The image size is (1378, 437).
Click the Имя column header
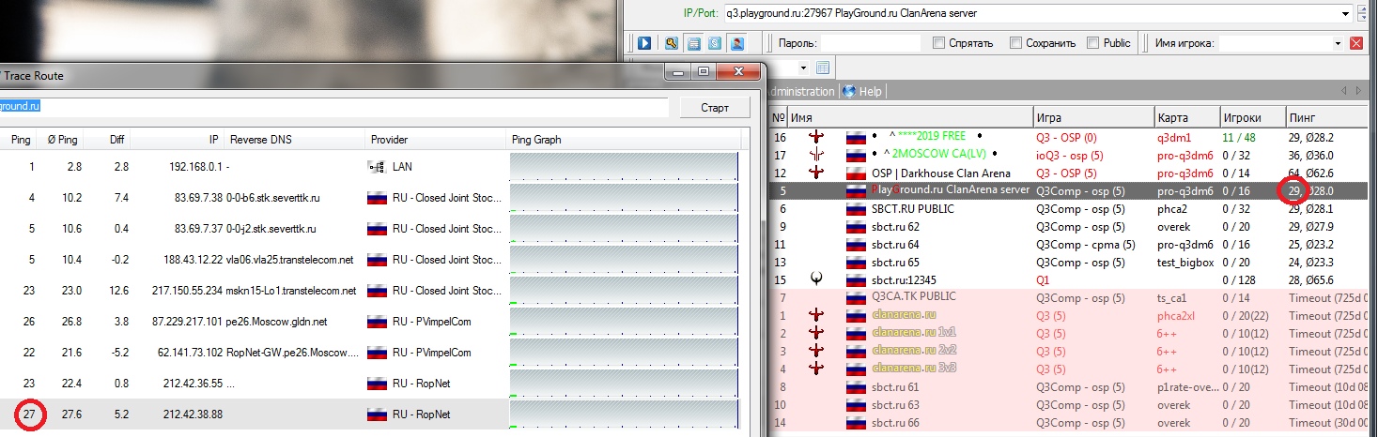pyautogui.click(x=909, y=117)
